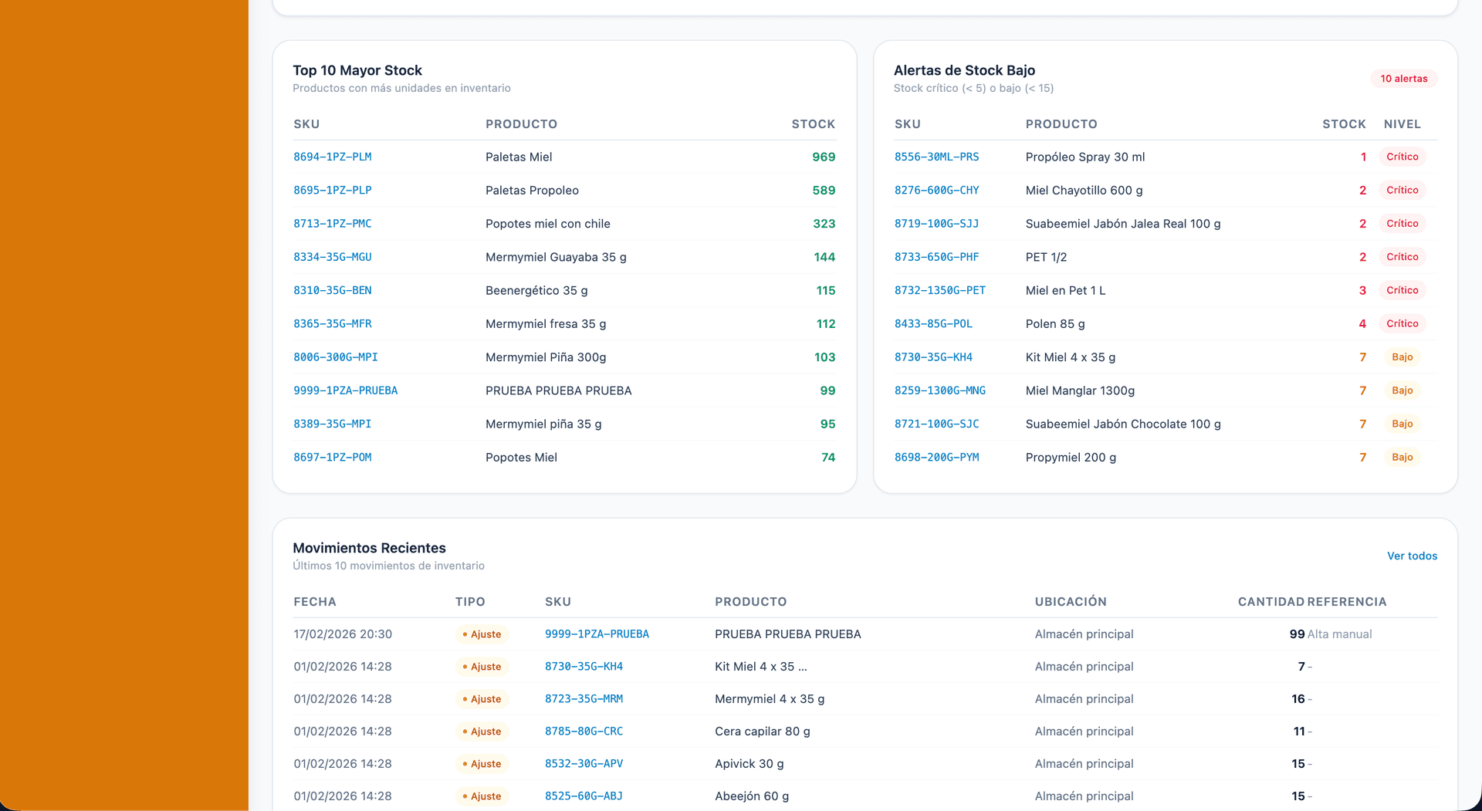Screen dimensions: 1482x811
Task: Click Bajo badge for Propymiel 200 g
Action: [1402, 458]
